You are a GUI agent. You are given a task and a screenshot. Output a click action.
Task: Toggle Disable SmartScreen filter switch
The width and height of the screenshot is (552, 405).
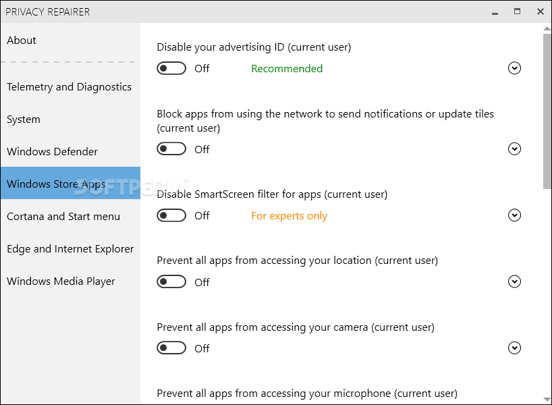[171, 215]
